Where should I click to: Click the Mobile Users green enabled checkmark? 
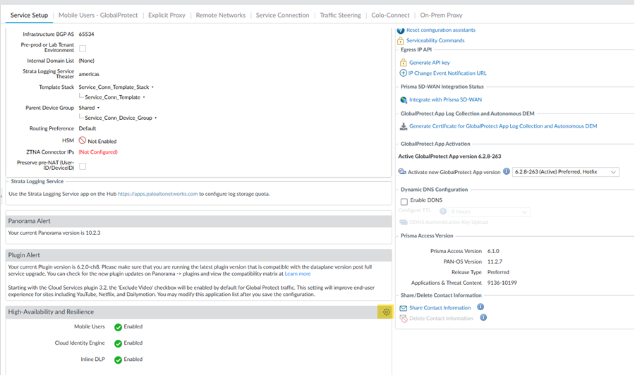coord(119,327)
